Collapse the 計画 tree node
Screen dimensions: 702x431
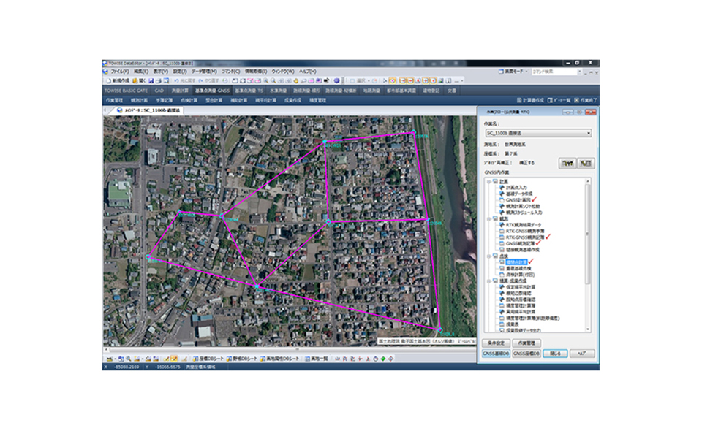[x=488, y=181]
